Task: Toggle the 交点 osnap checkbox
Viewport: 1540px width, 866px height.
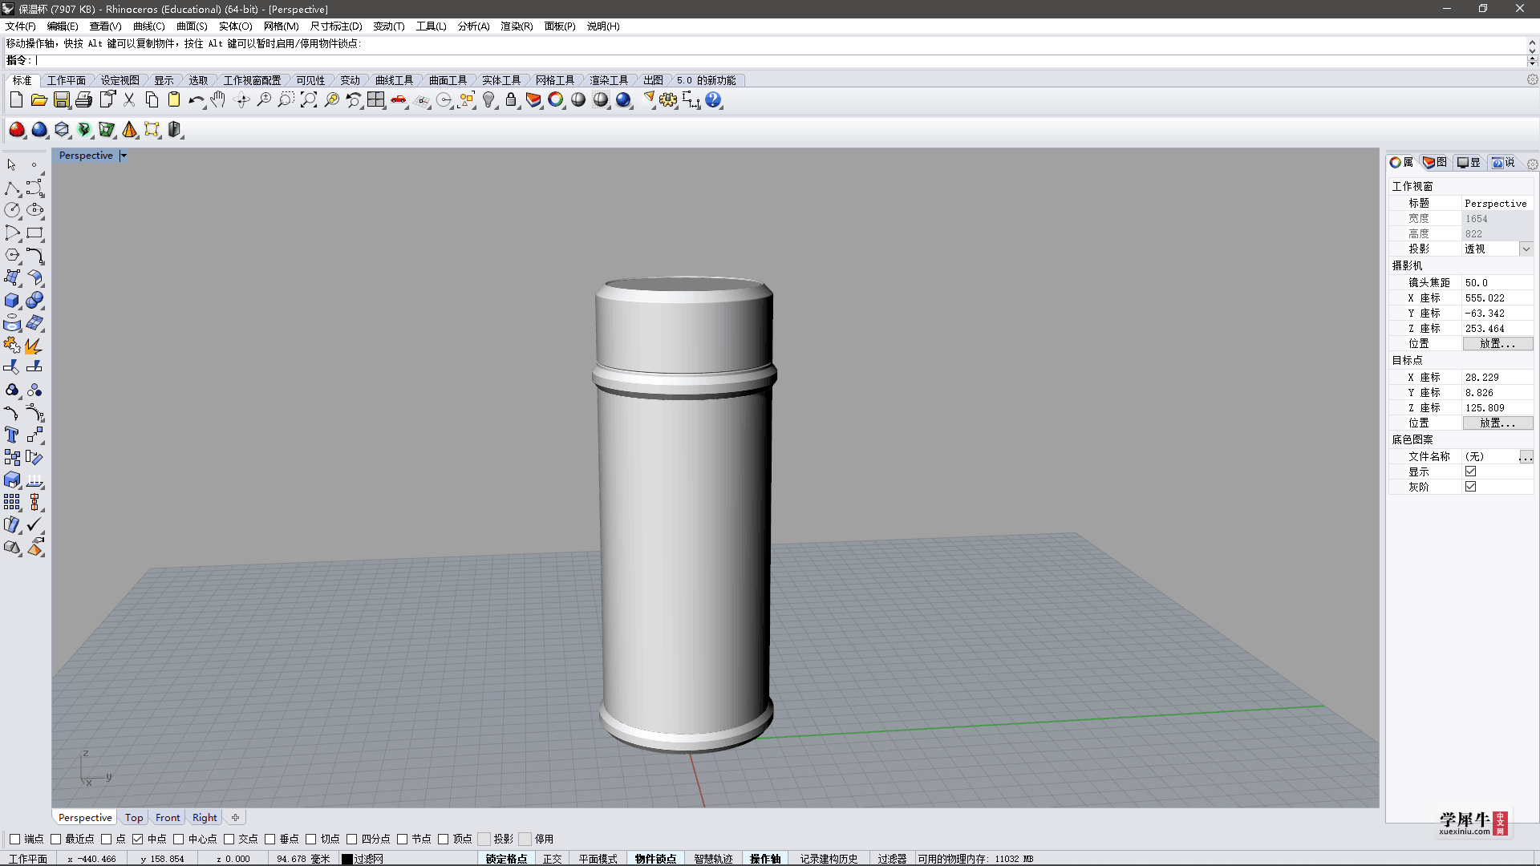Action: [x=229, y=839]
